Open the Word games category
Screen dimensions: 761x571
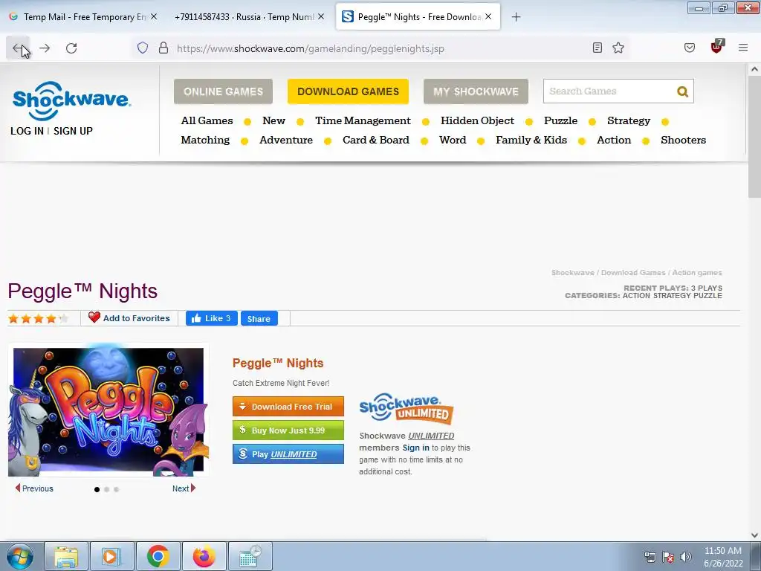pyautogui.click(x=453, y=140)
